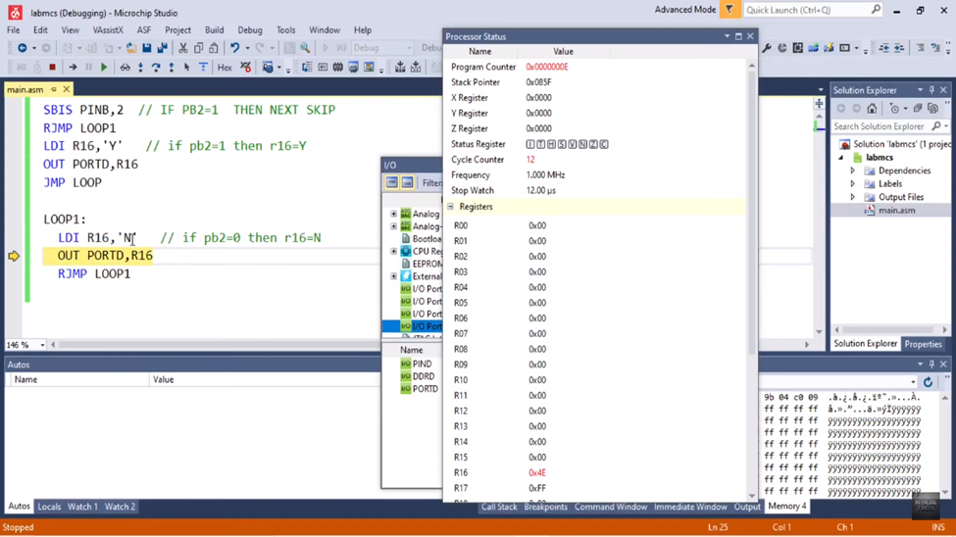Refresh the Memory window
The width and height of the screenshot is (956, 537).
928,382
